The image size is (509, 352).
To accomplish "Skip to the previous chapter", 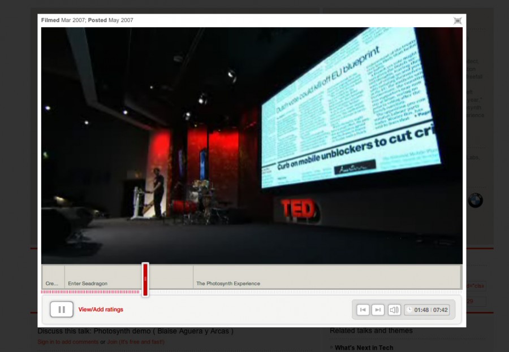I will [x=363, y=310].
